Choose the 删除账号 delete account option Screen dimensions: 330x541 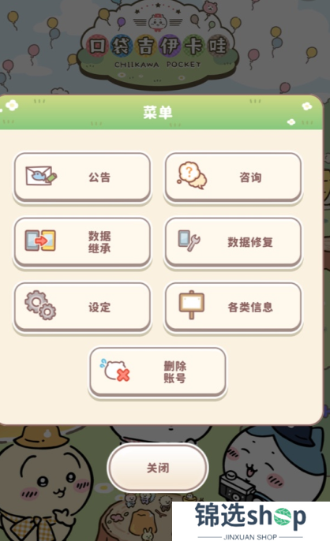[x=158, y=371]
